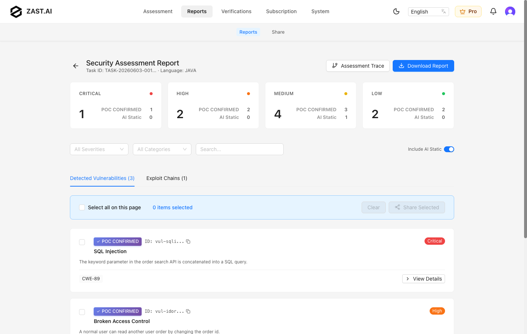
Task: Click the MEDIUM severity summary card
Action: (311, 105)
